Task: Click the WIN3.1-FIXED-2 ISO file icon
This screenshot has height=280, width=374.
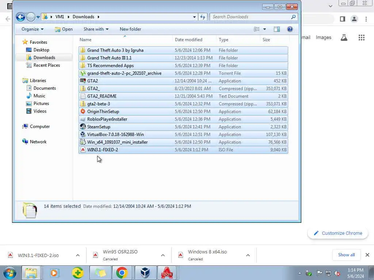Action: 83,149
